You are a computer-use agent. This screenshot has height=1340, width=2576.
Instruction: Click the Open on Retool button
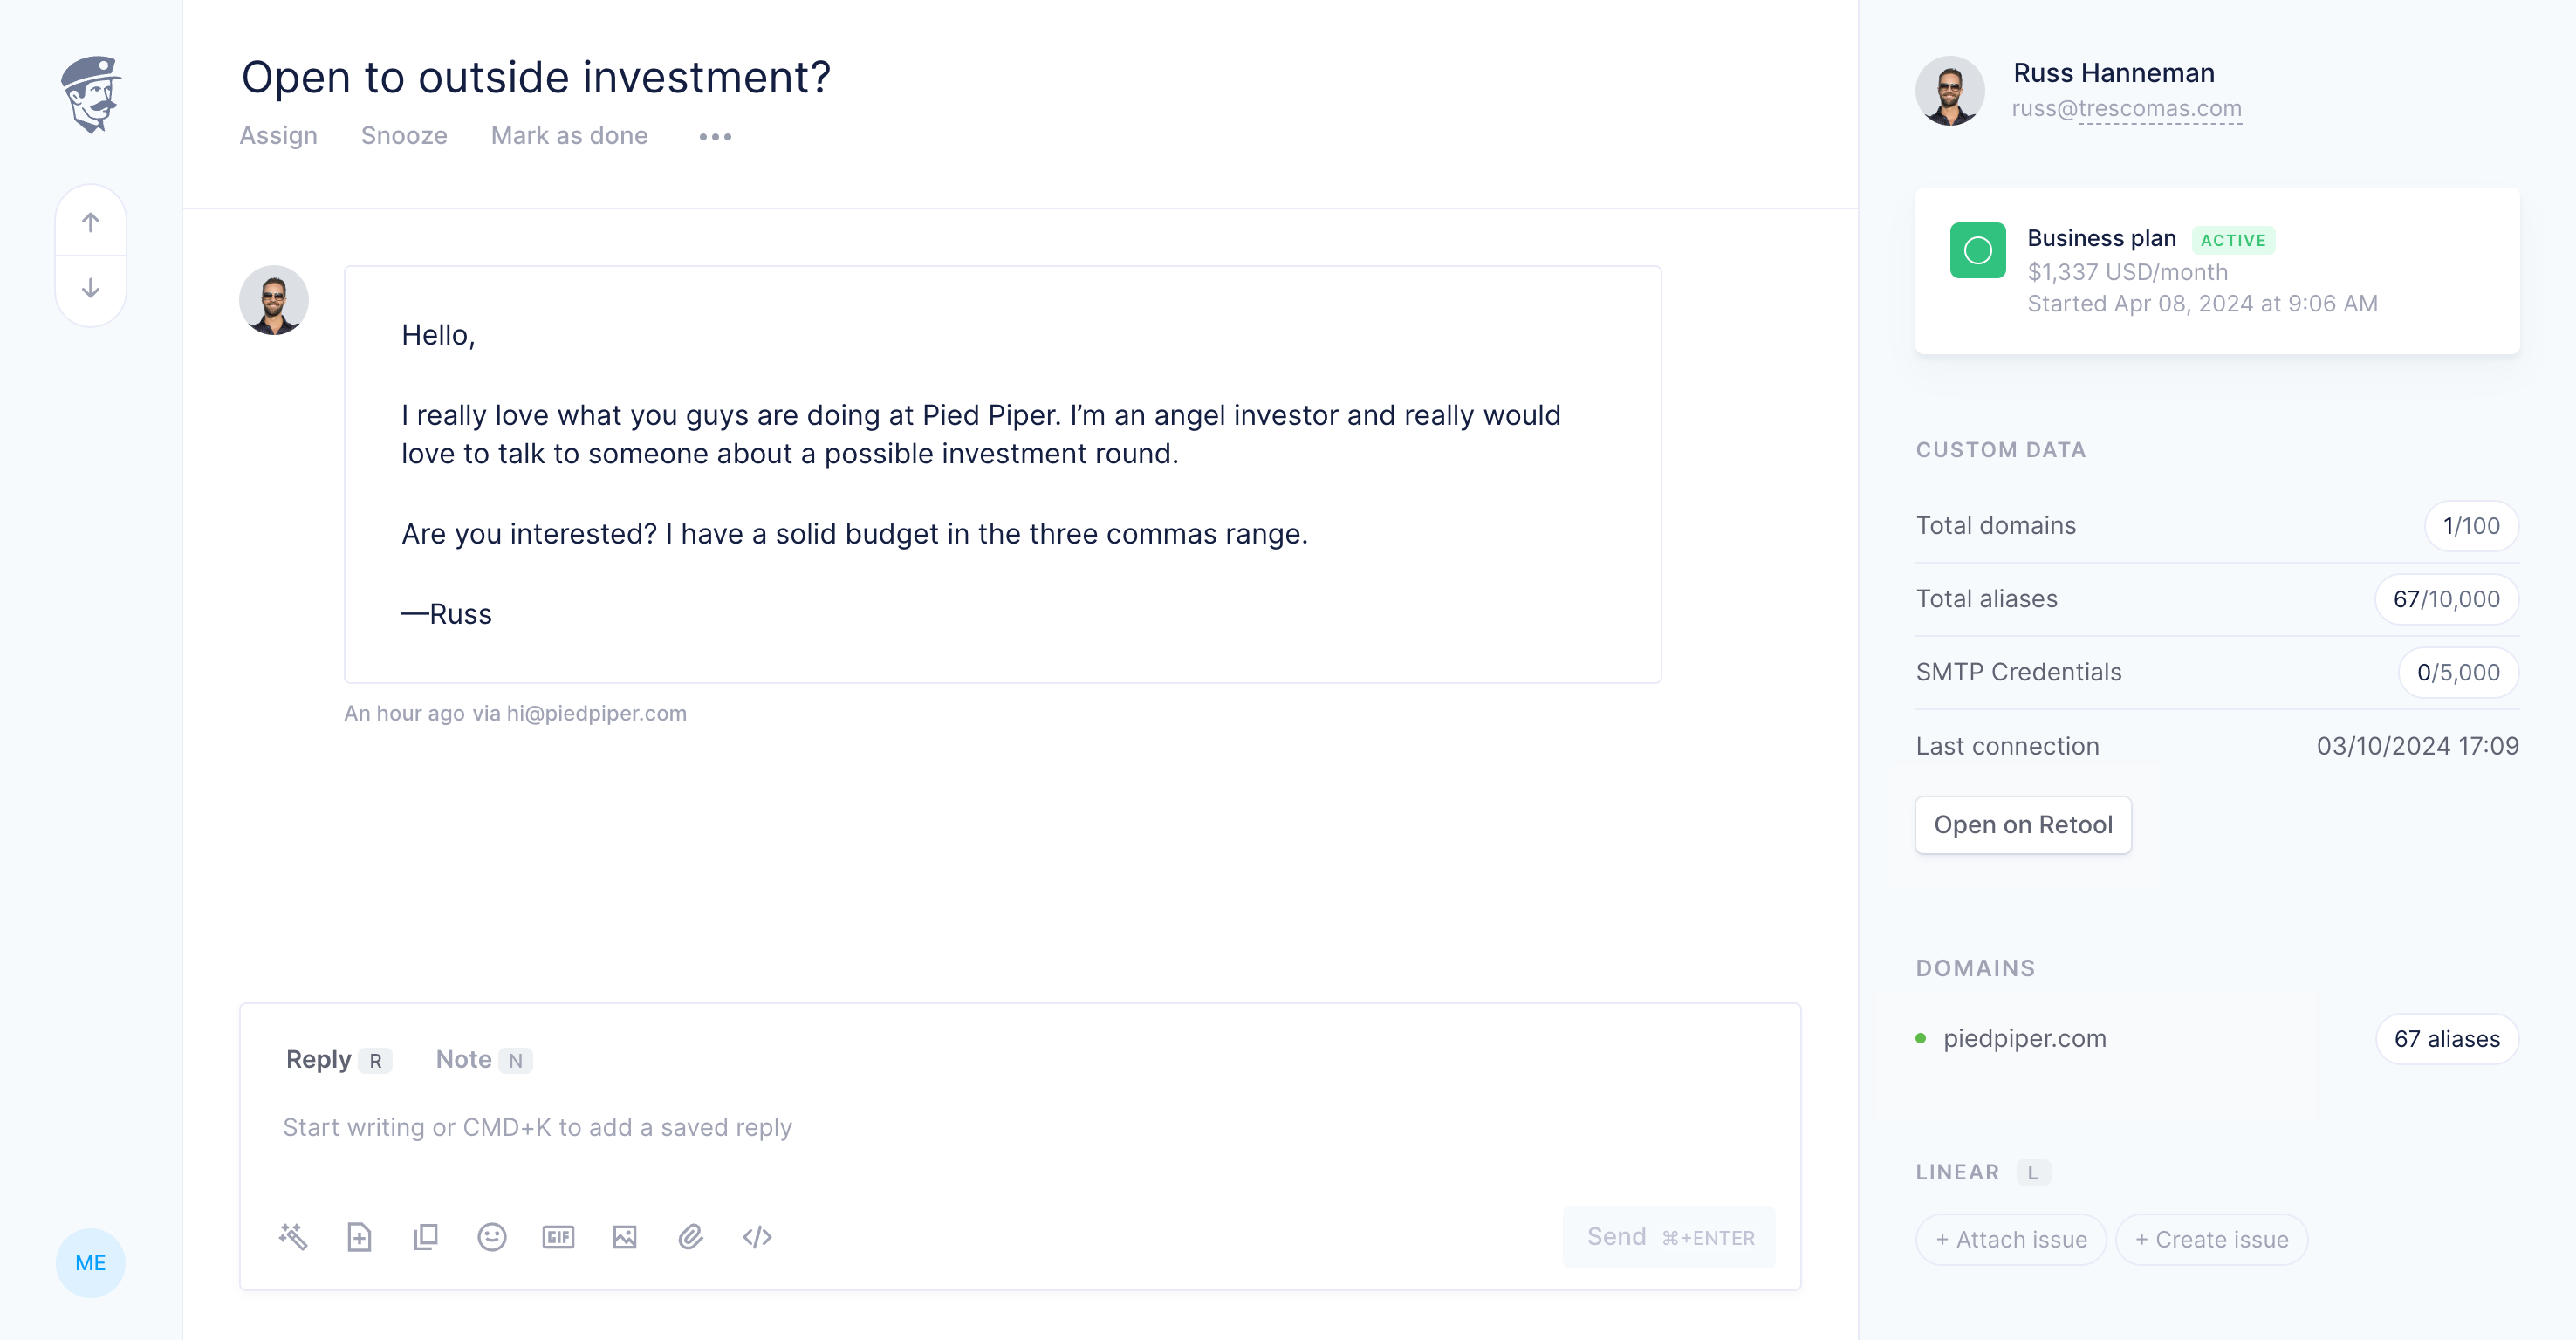click(x=2022, y=825)
